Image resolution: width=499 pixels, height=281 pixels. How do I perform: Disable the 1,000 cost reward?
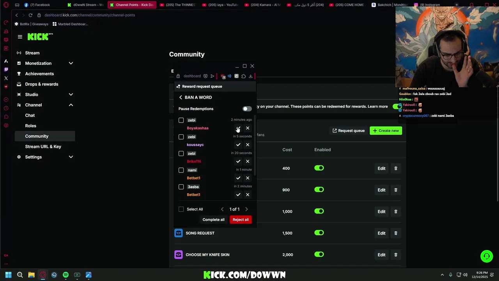pos(319,211)
